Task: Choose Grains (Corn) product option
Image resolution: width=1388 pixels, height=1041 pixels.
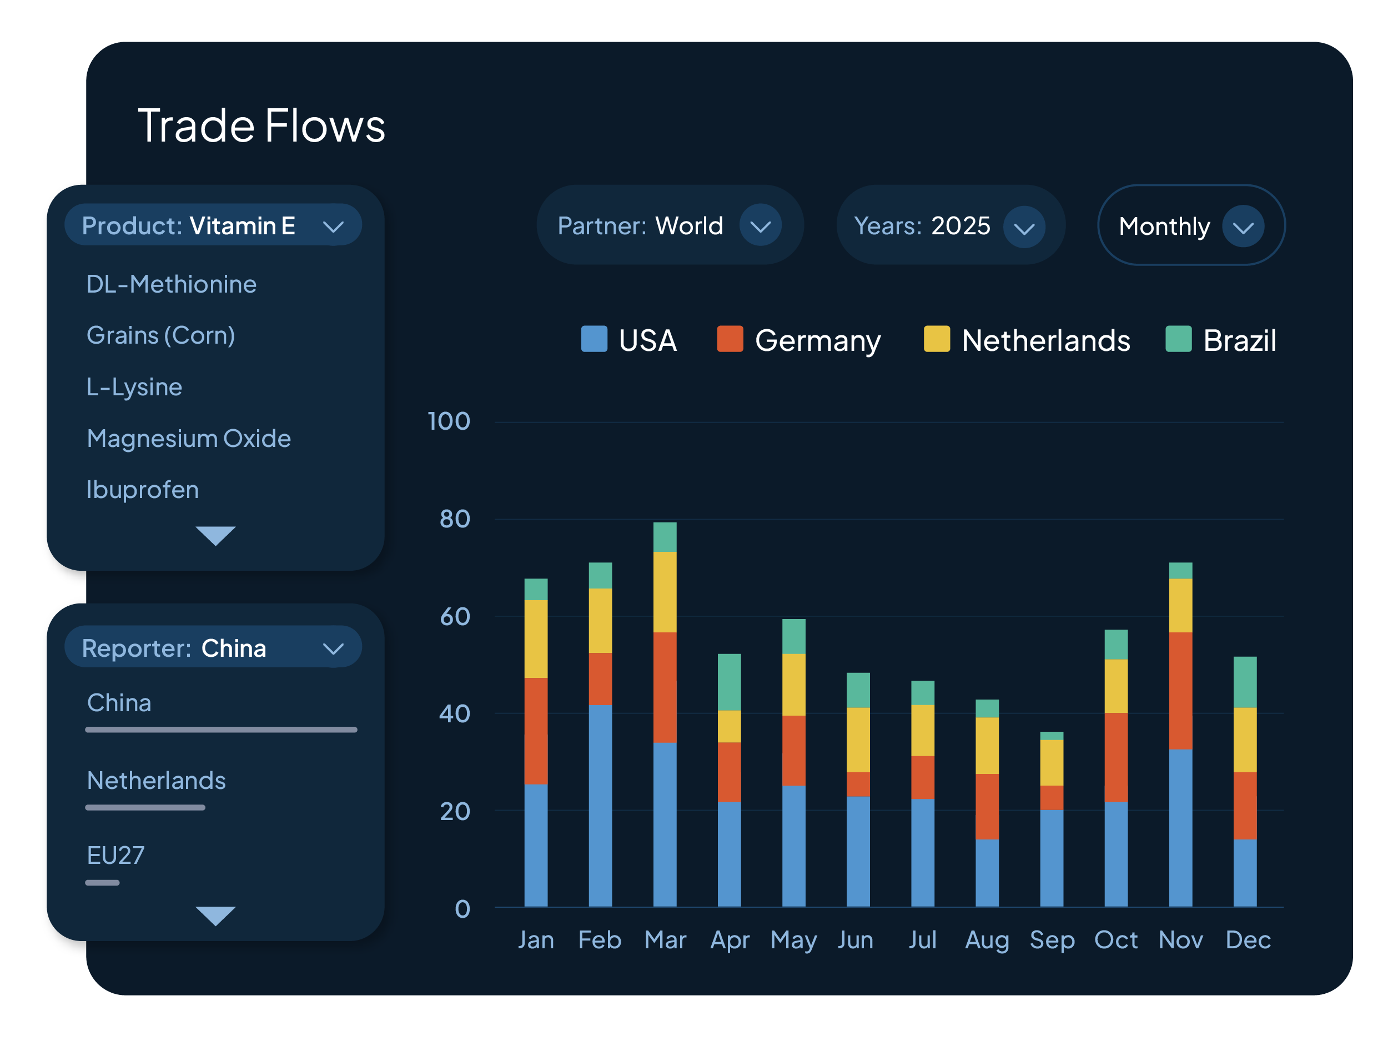Action: [x=160, y=336]
